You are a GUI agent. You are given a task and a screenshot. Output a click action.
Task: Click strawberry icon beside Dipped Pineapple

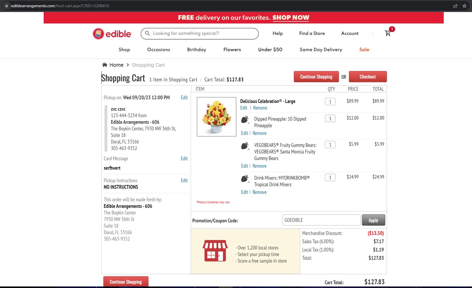[245, 119]
